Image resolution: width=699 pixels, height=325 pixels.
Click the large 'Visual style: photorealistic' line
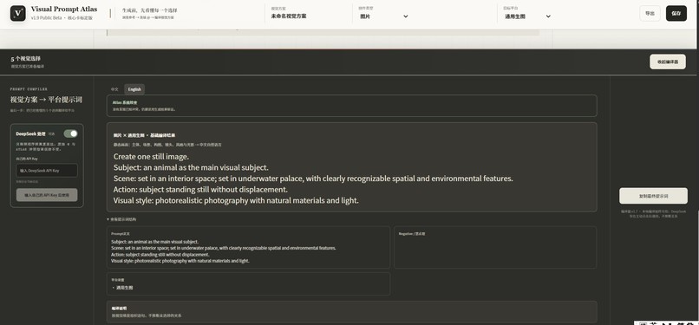[236, 201]
